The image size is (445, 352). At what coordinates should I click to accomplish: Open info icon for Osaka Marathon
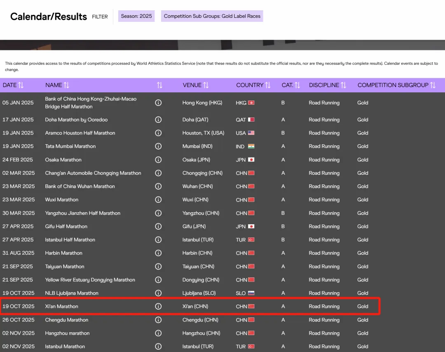point(158,160)
